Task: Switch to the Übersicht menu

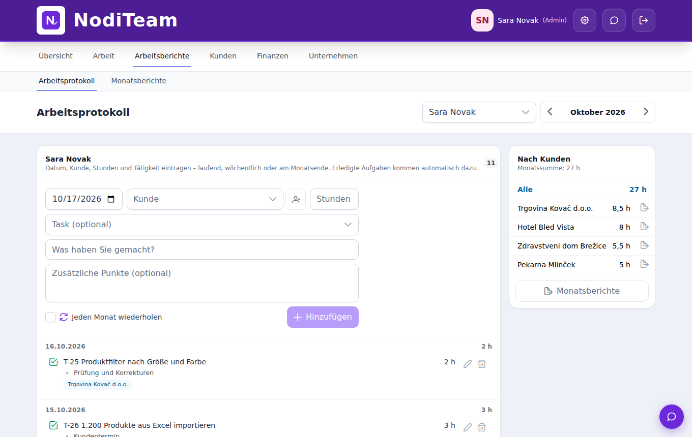Action: (x=55, y=56)
